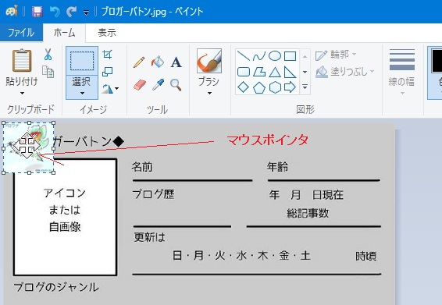
Task: Open the 輪郭 outline dropdown
Action: click(x=336, y=55)
